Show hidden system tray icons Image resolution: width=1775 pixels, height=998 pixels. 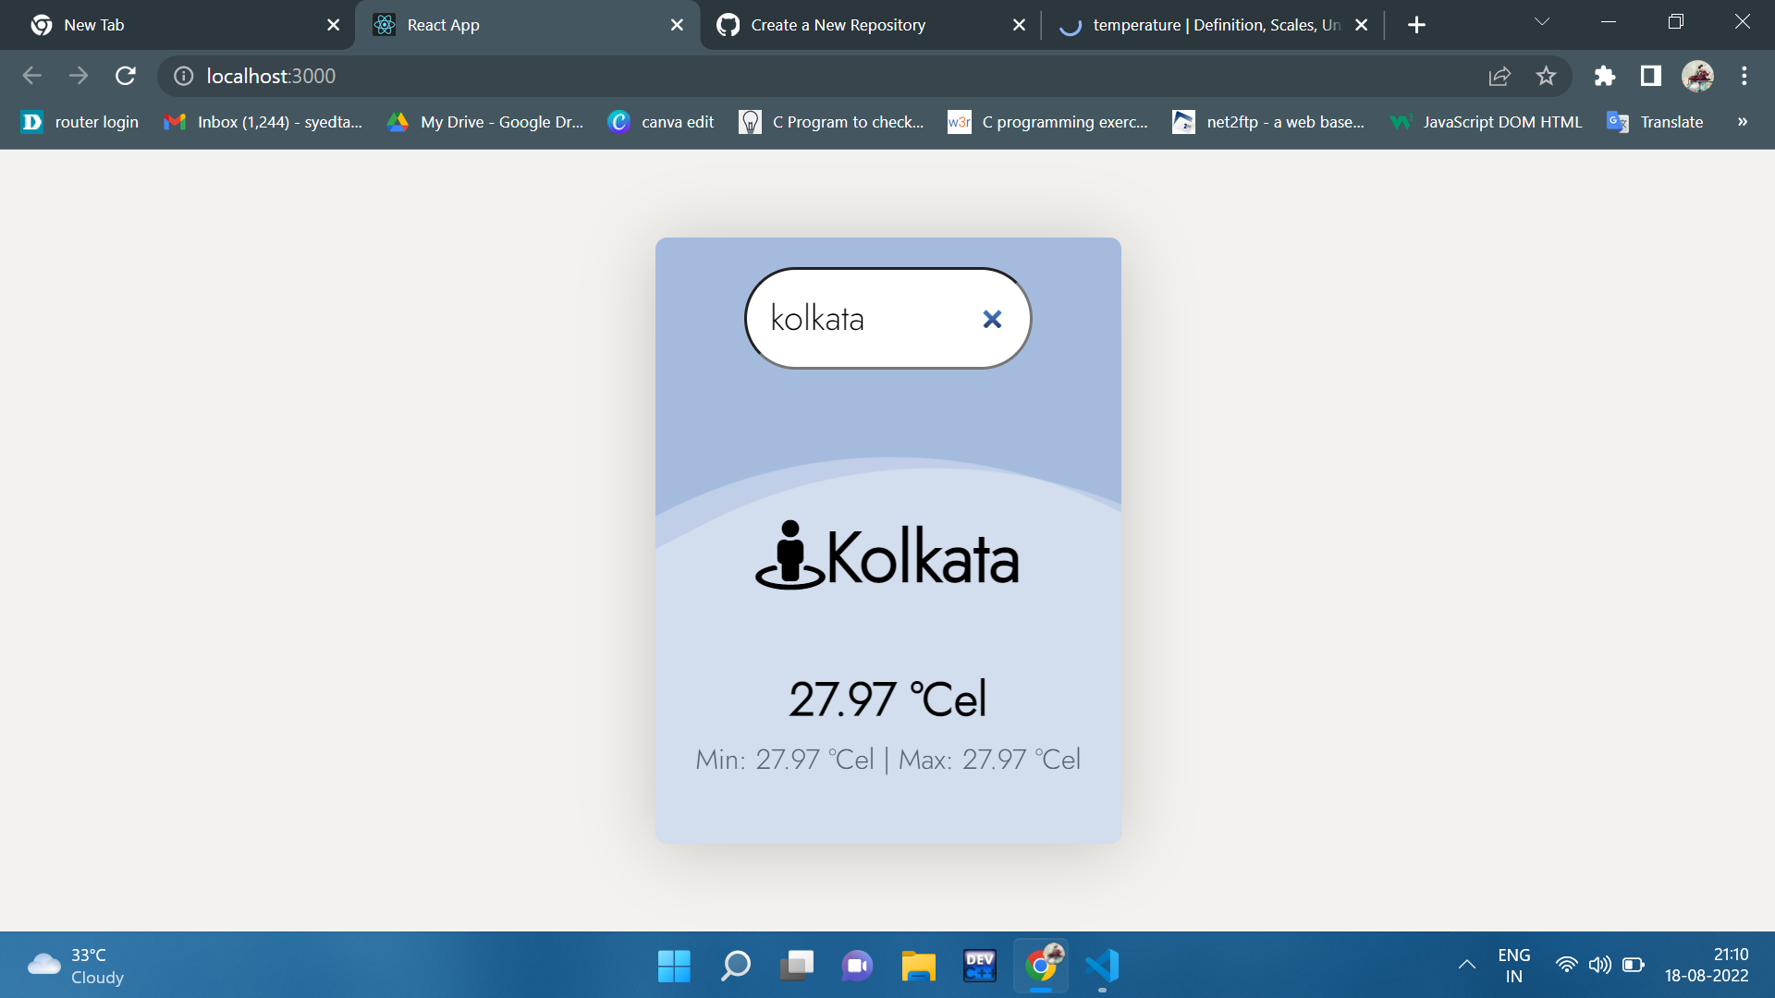point(1466,965)
